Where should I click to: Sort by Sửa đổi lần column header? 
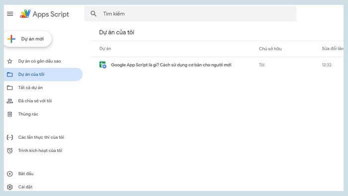pyautogui.click(x=333, y=49)
